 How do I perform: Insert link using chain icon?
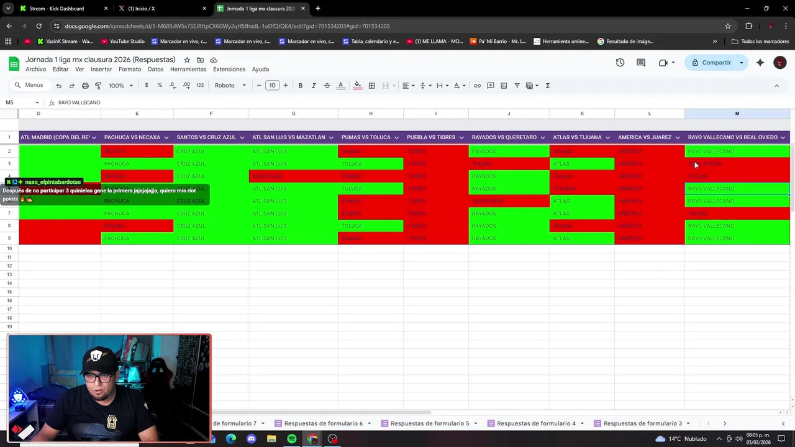(477, 86)
